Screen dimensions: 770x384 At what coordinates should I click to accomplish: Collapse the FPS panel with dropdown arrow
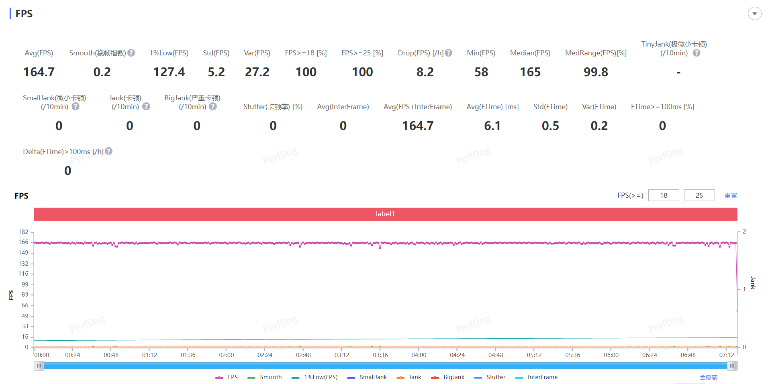[x=754, y=14]
